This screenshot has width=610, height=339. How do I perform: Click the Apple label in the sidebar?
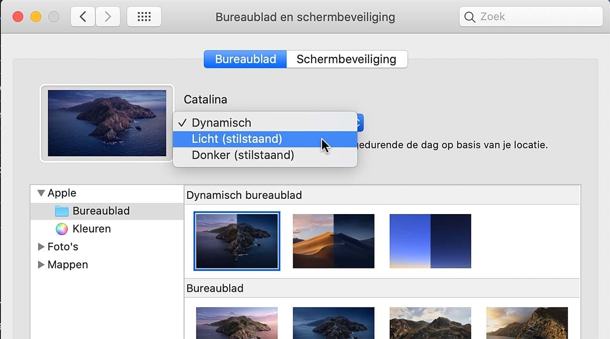[62, 193]
